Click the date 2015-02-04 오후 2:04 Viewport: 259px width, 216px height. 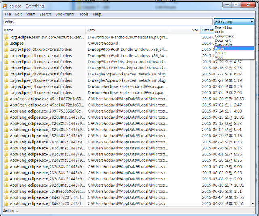pyautogui.click(x=222, y=92)
